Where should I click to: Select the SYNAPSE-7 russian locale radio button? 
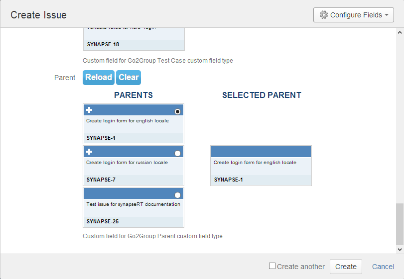[178, 153]
